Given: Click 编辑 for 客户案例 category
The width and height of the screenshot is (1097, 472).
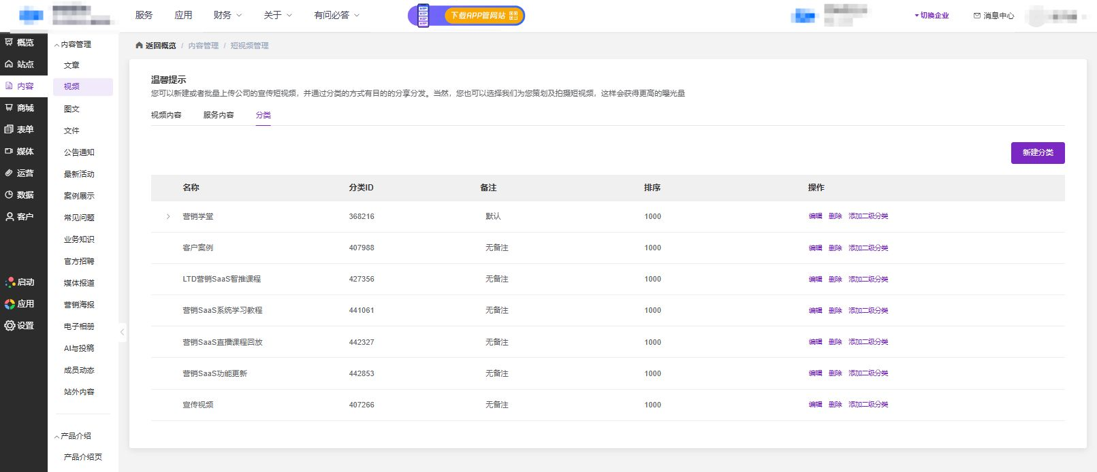Looking at the screenshot, I should 815,248.
